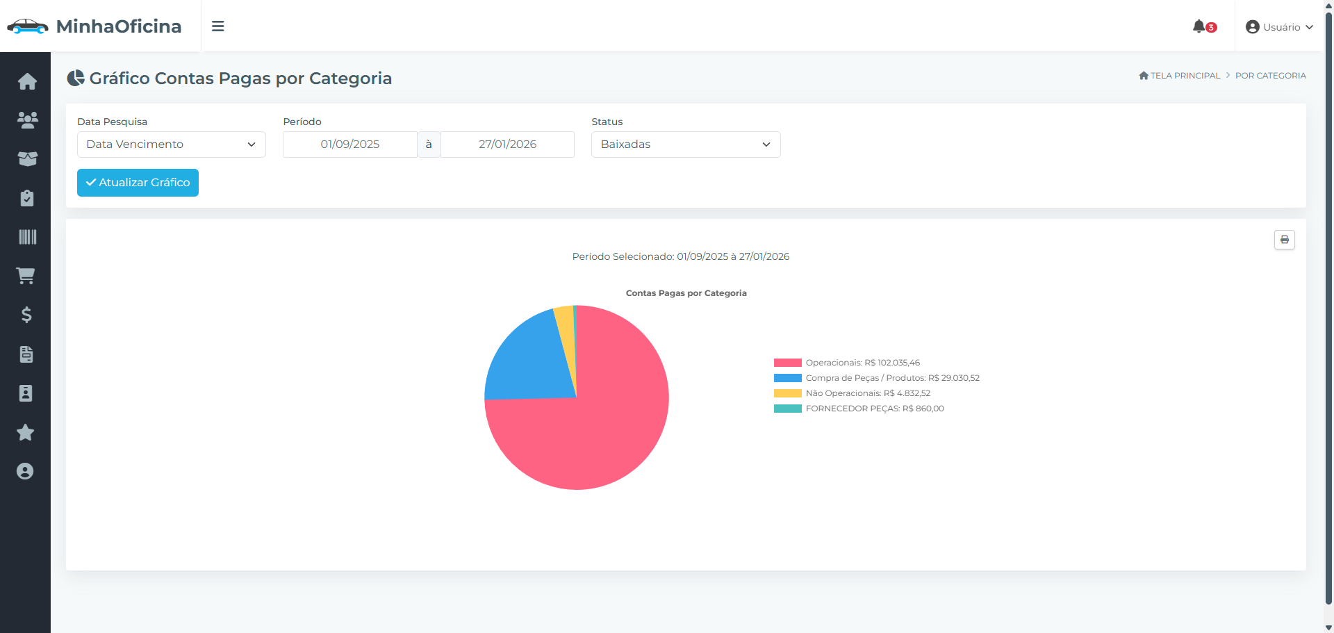This screenshot has height=633, width=1334.
Task: Toggle Operacionais legend item in chart
Action: [x=847, y=363]
